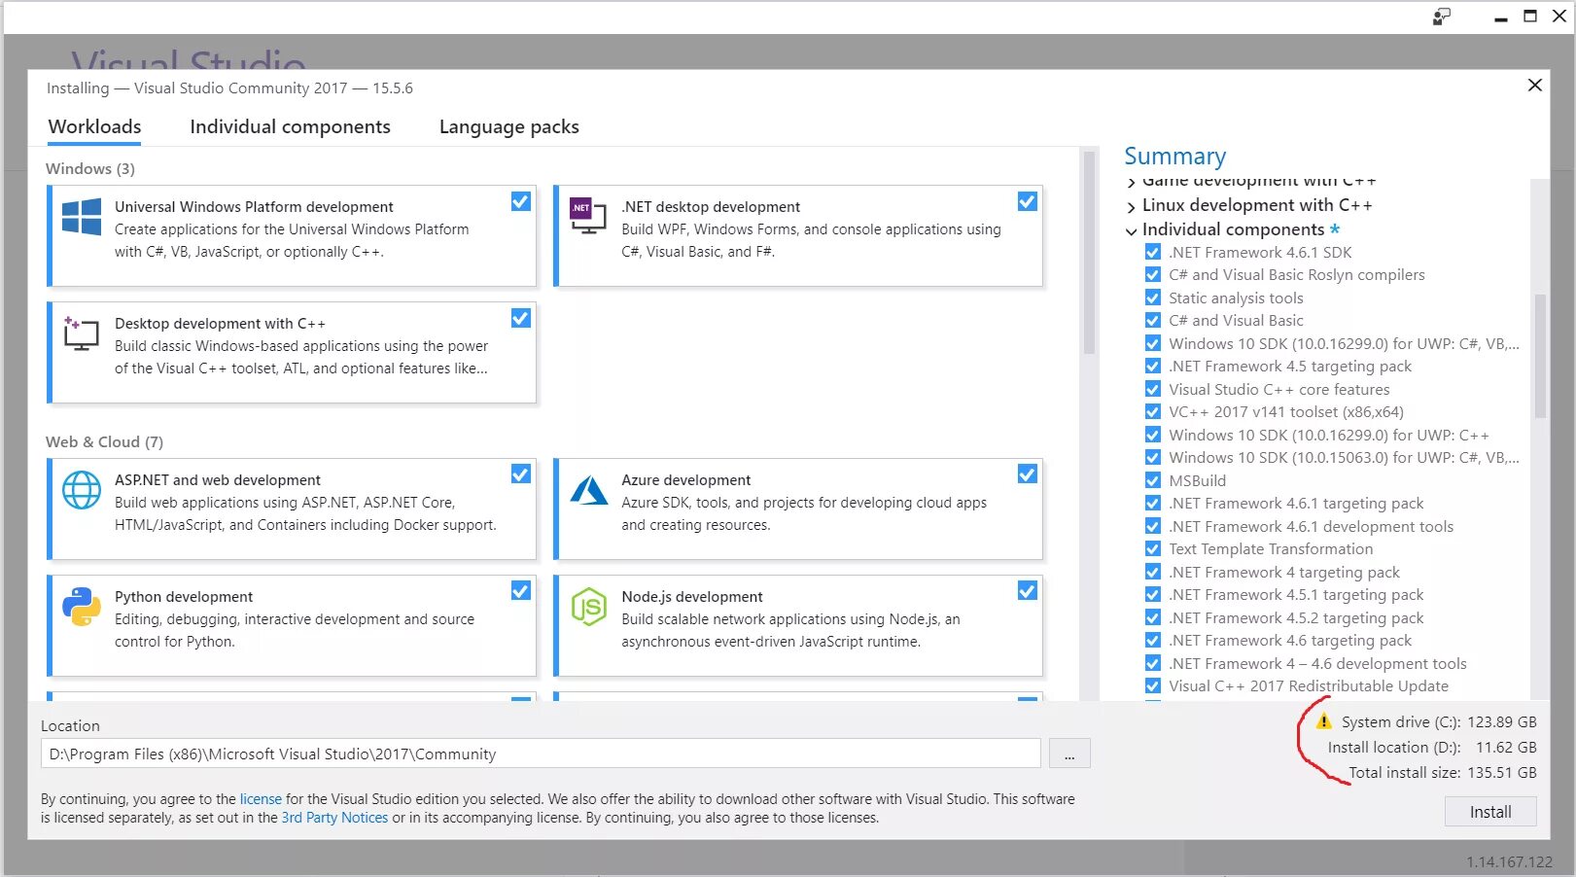Uncheck C# and Visual Basic component
Screen dimensions: 1576x877
click(x=1153, y=320)
